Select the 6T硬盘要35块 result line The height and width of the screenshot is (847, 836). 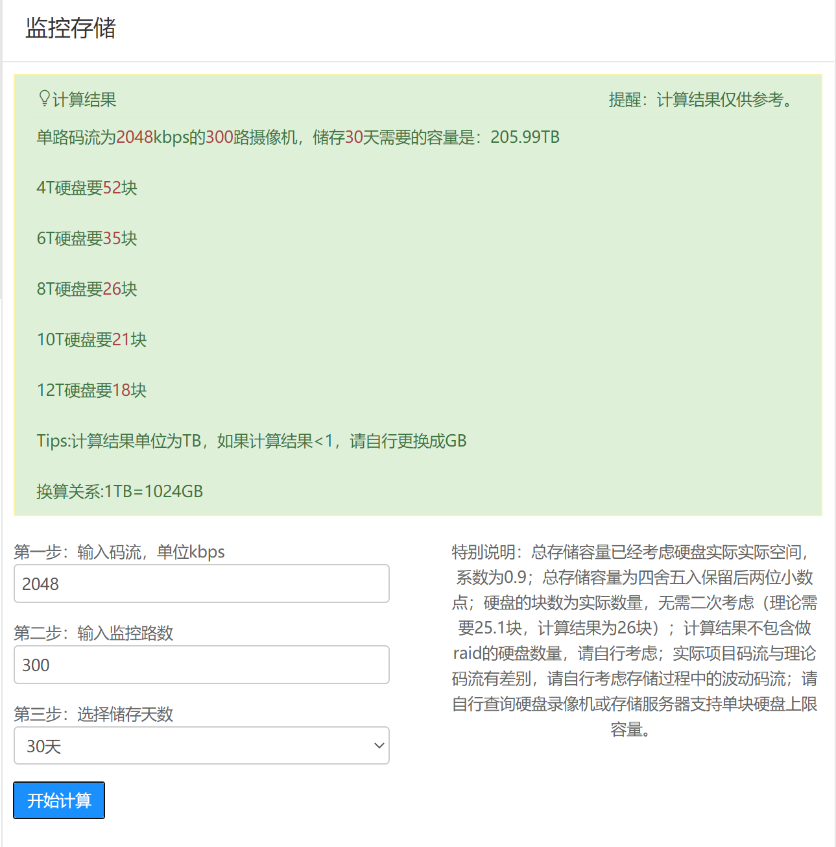click(87, 239)
